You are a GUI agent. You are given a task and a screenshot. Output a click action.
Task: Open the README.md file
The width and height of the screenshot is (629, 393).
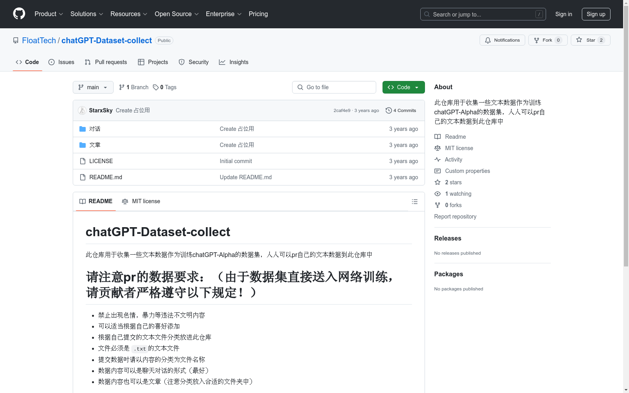(106, 177)
